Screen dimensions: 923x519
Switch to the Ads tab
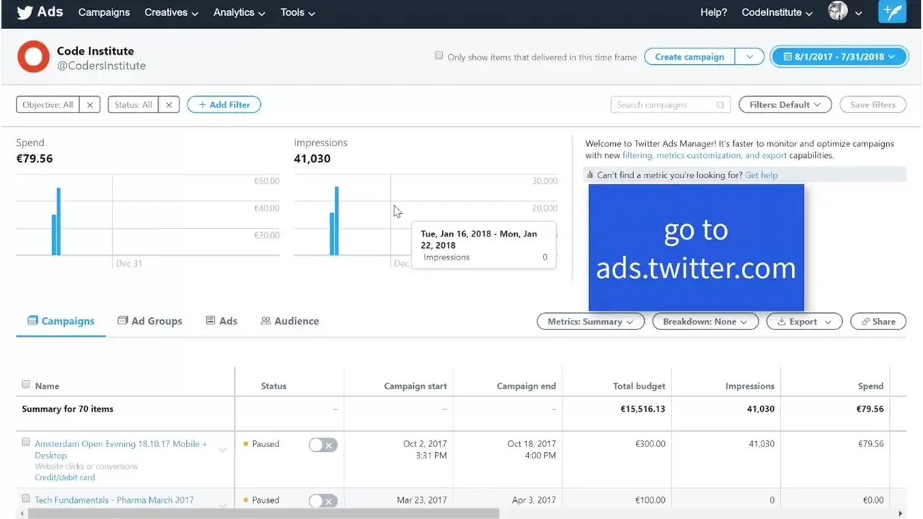221,321
